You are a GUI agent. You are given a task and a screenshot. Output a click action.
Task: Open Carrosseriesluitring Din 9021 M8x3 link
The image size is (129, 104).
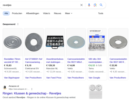tap(76, 61)
